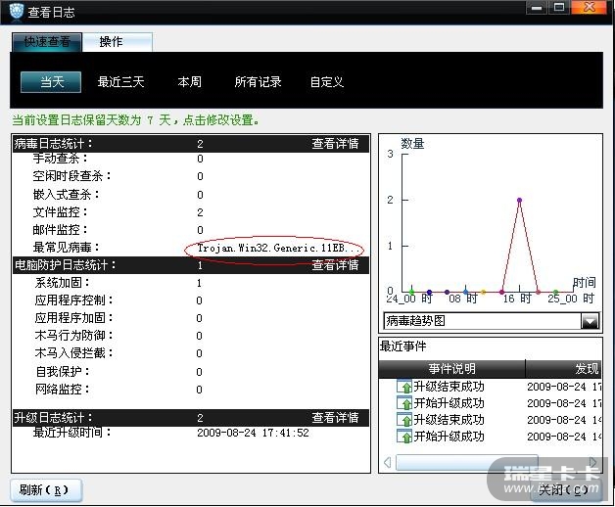615x507 pixels.
Task: Click the 网络监控 row label
Action: coord(63,390)
